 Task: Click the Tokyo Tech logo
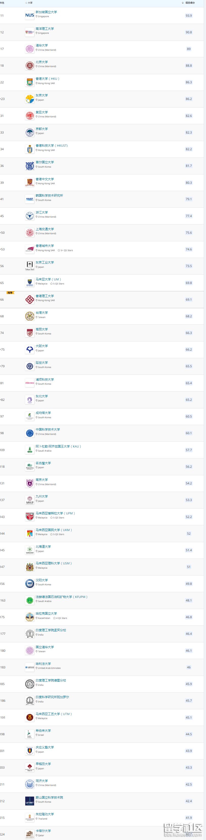click(30, 266)
